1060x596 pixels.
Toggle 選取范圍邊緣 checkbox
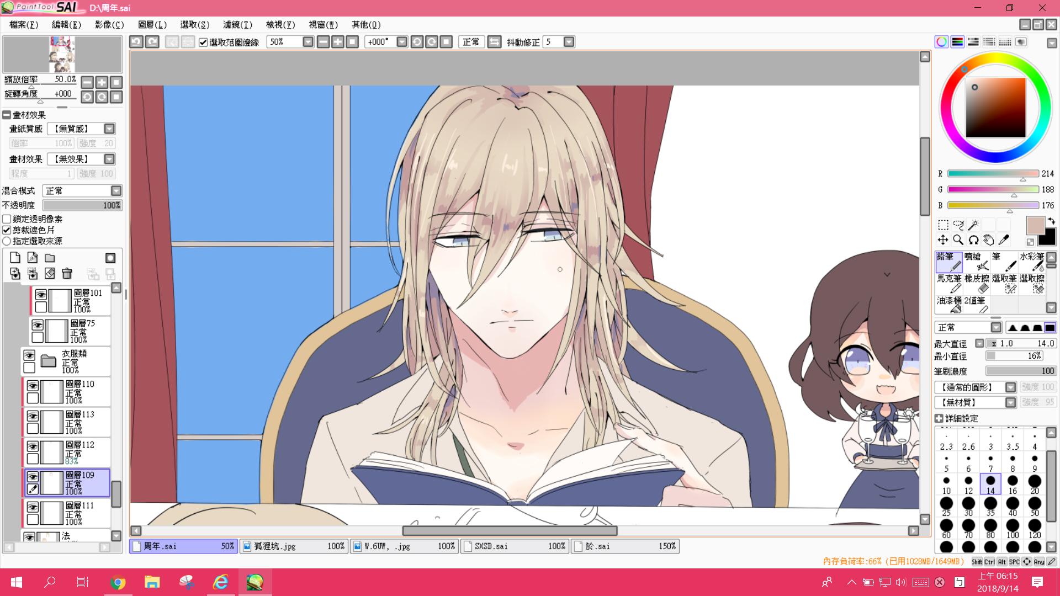click(x=203, y=42)
